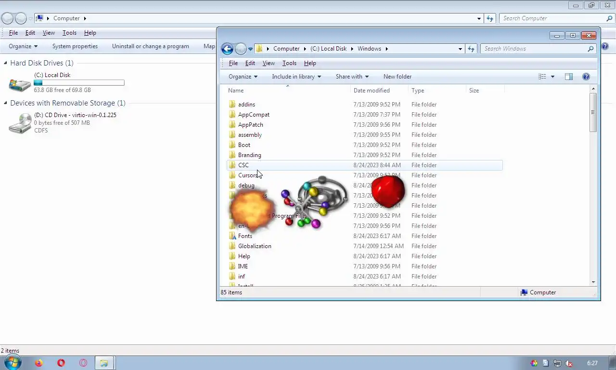Image resolution: width=616 pixels, height=370 pixels.
Task: Click scroll down arrow in Windows folder list
Action: pyautogui.click(x=593, y=282)
